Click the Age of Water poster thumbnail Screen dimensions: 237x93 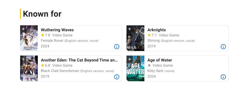[135, 68]
